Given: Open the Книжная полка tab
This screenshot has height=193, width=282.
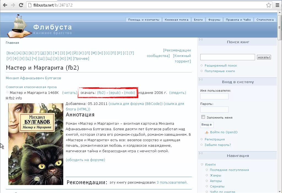Looking at the screenshot, I should [x=177, y=20].
